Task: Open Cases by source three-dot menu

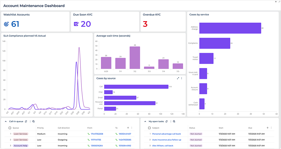Action: (181, 78)
